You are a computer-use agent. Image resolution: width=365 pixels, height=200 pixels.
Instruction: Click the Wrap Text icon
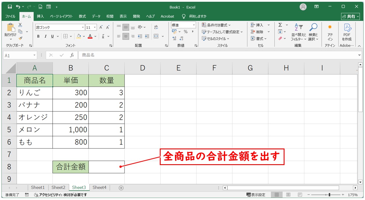coord(156,27)
